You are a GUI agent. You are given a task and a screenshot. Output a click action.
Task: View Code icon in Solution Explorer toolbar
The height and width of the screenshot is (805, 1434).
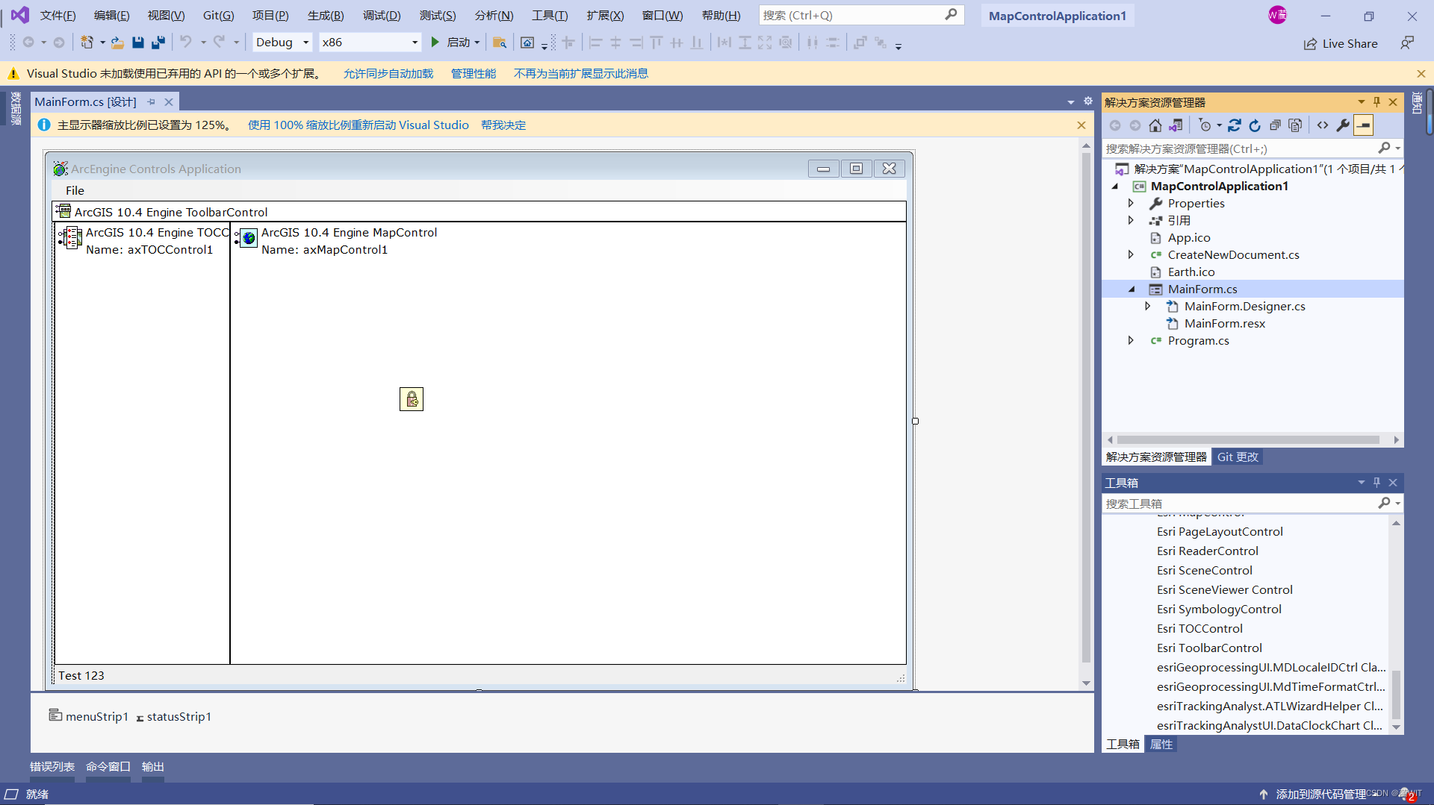pyautogui.click(x=1323, y=125)
